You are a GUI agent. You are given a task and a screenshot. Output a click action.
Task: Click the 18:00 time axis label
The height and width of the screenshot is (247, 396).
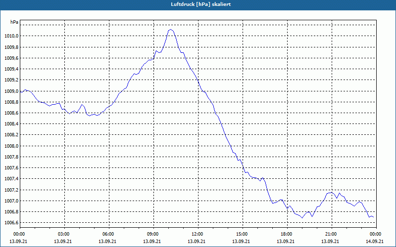coord(287,234)
